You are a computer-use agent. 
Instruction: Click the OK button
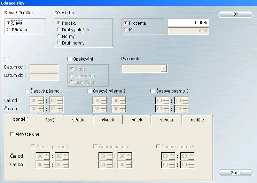pos(235,14)
